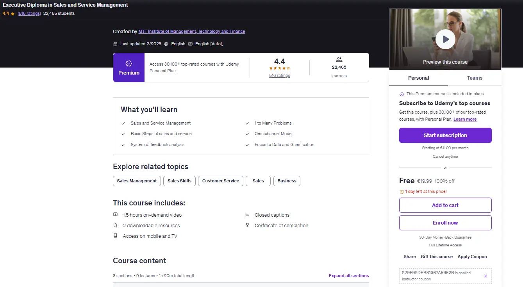Screen dimensions: 523x287
Task: Select the Business topic chip
Action: [287, 181]
